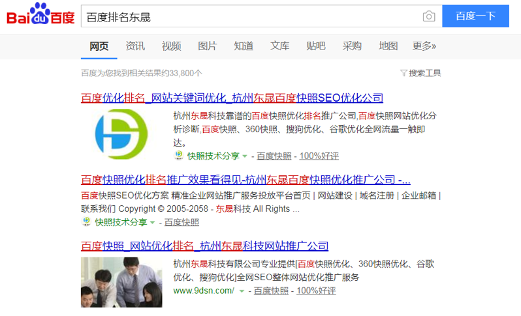Open first result's 百度快照 cached link

click(274, 156)
